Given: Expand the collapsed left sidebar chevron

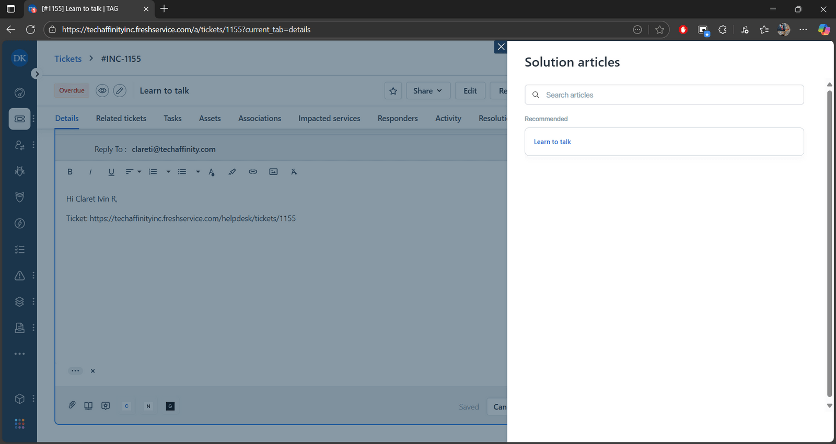Looking at the screenshot, I should (x=37, y=74).
